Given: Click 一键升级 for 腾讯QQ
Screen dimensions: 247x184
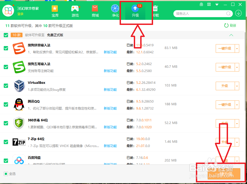Looking at the screenshot, I should coord(225,105).
